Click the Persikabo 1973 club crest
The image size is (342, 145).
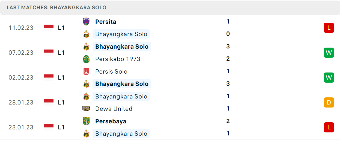[x=86, y=59]
